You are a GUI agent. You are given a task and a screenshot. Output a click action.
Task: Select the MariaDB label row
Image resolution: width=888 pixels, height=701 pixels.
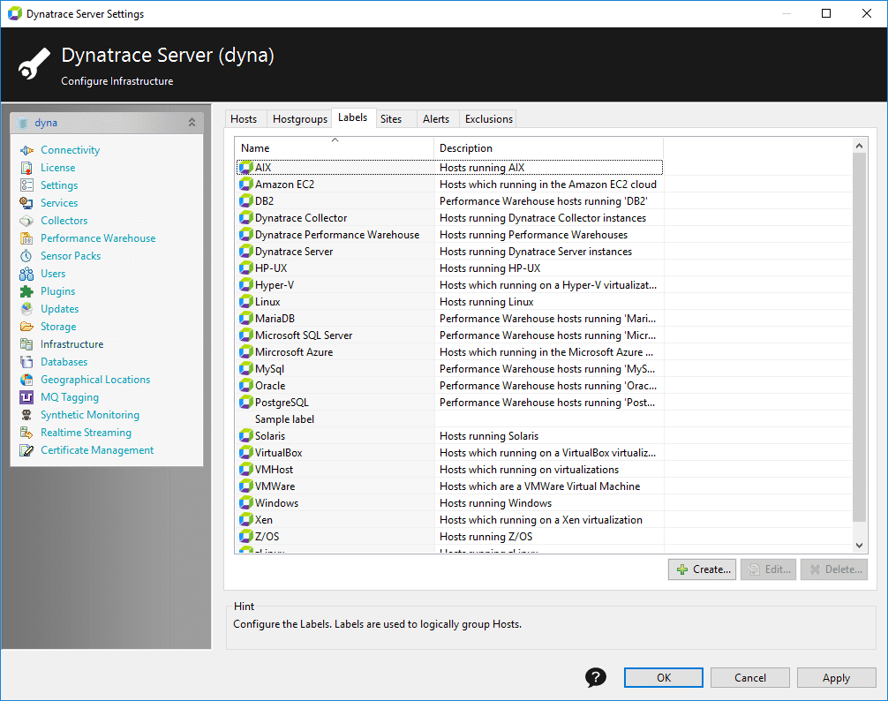[449, 319]
